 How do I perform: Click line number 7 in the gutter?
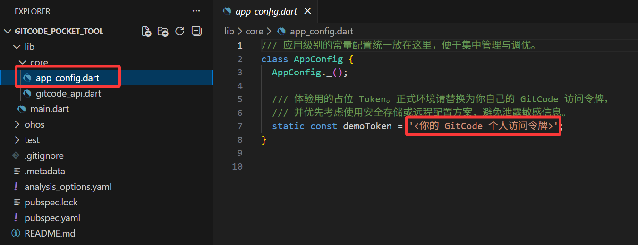(x=240, y=126)
